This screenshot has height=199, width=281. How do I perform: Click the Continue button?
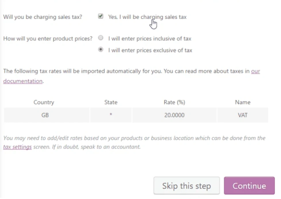click(x=249, y=186)
